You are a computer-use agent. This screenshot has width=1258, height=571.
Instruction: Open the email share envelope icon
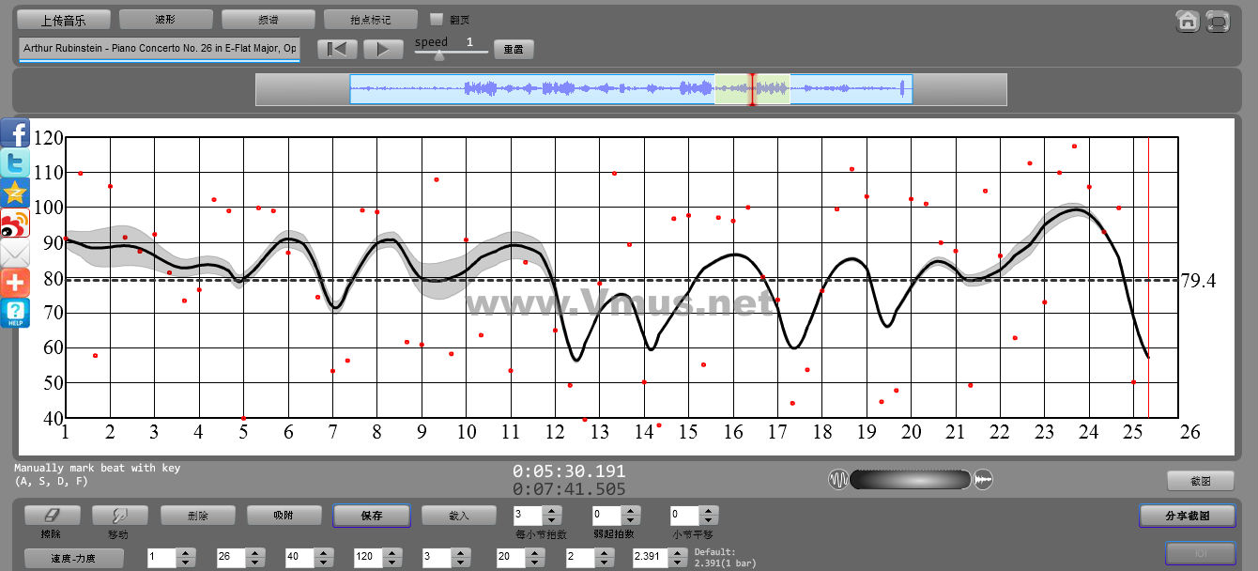click(x=15, y=254)
